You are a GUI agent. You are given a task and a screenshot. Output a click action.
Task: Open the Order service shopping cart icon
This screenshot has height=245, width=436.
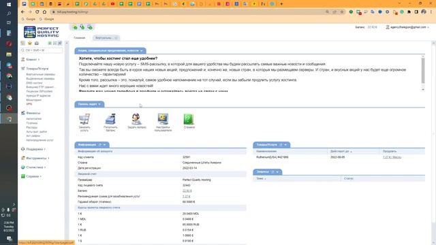(84, 120)
